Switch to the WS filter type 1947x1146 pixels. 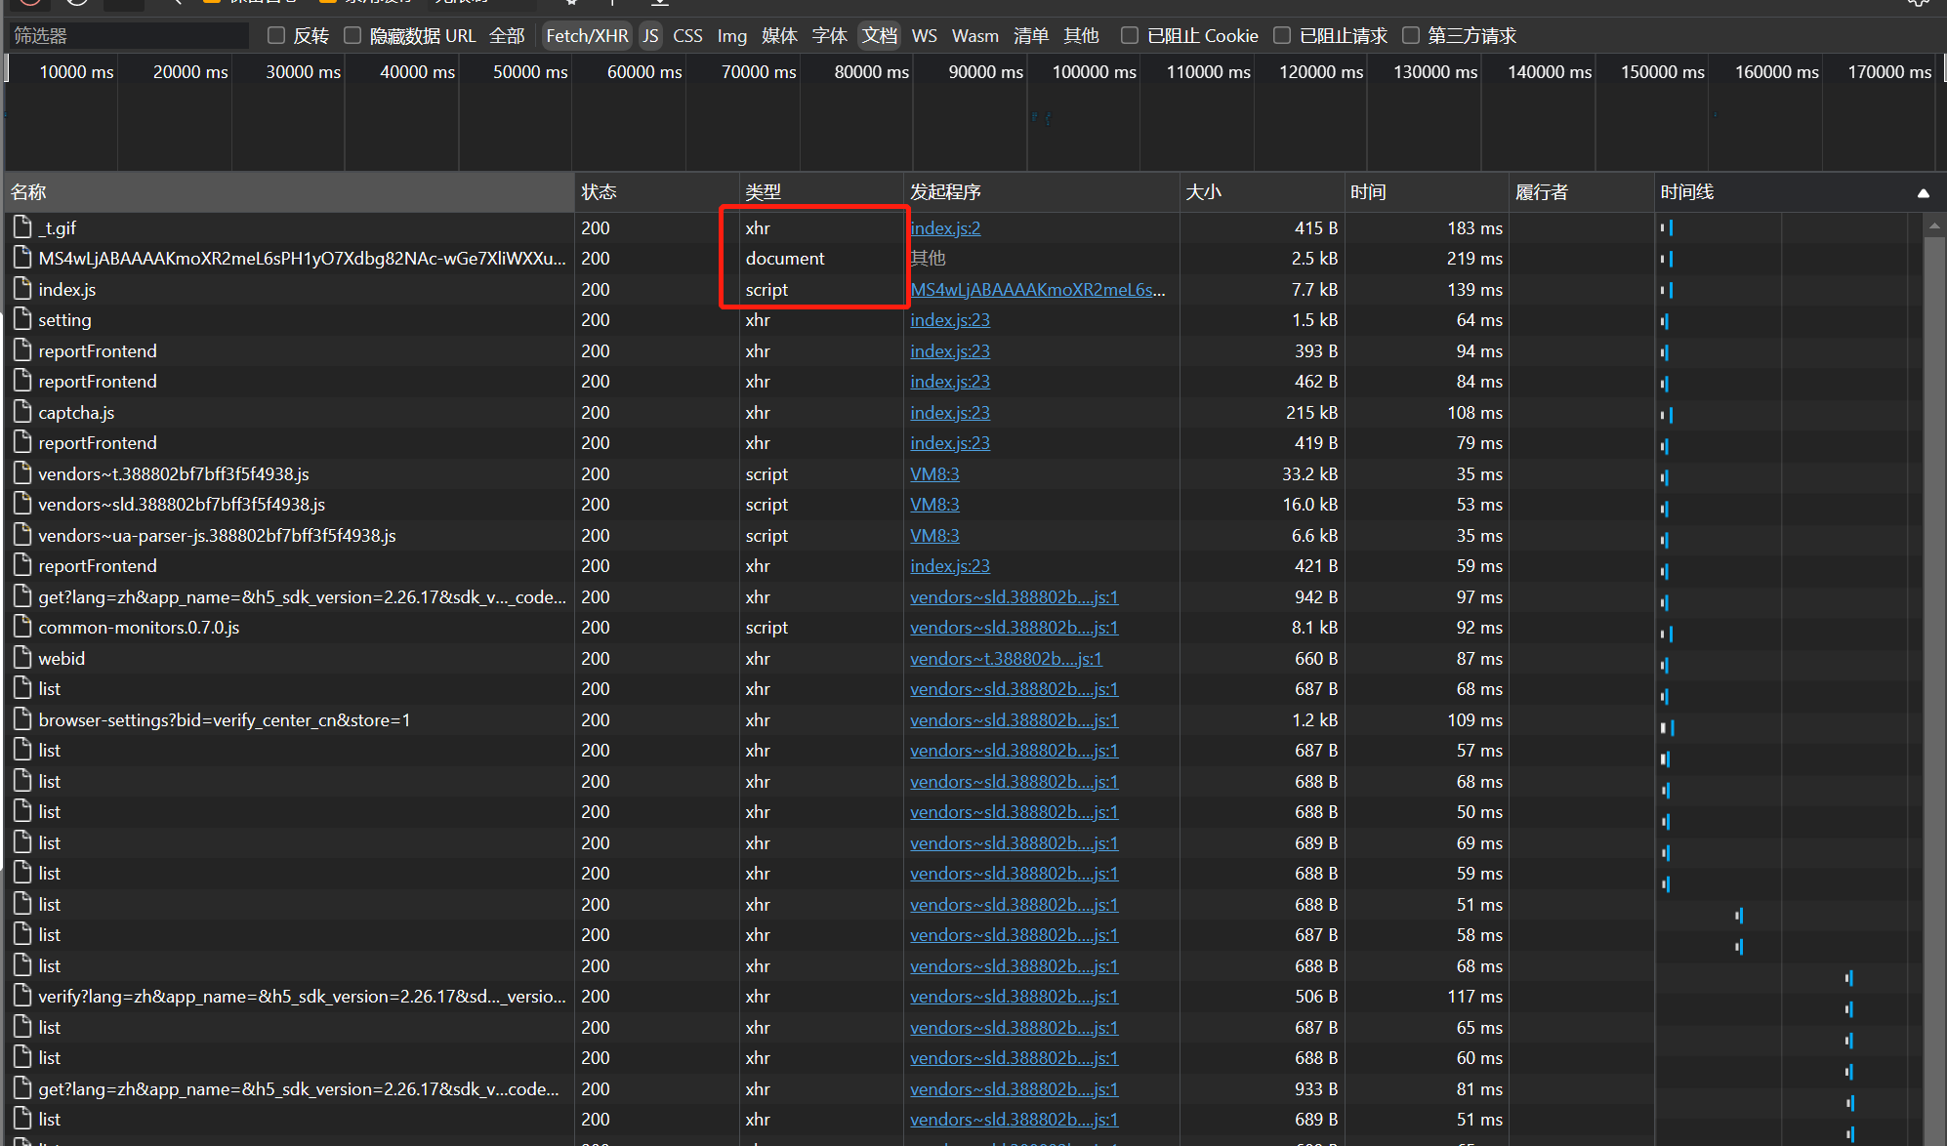pos(924,36)
